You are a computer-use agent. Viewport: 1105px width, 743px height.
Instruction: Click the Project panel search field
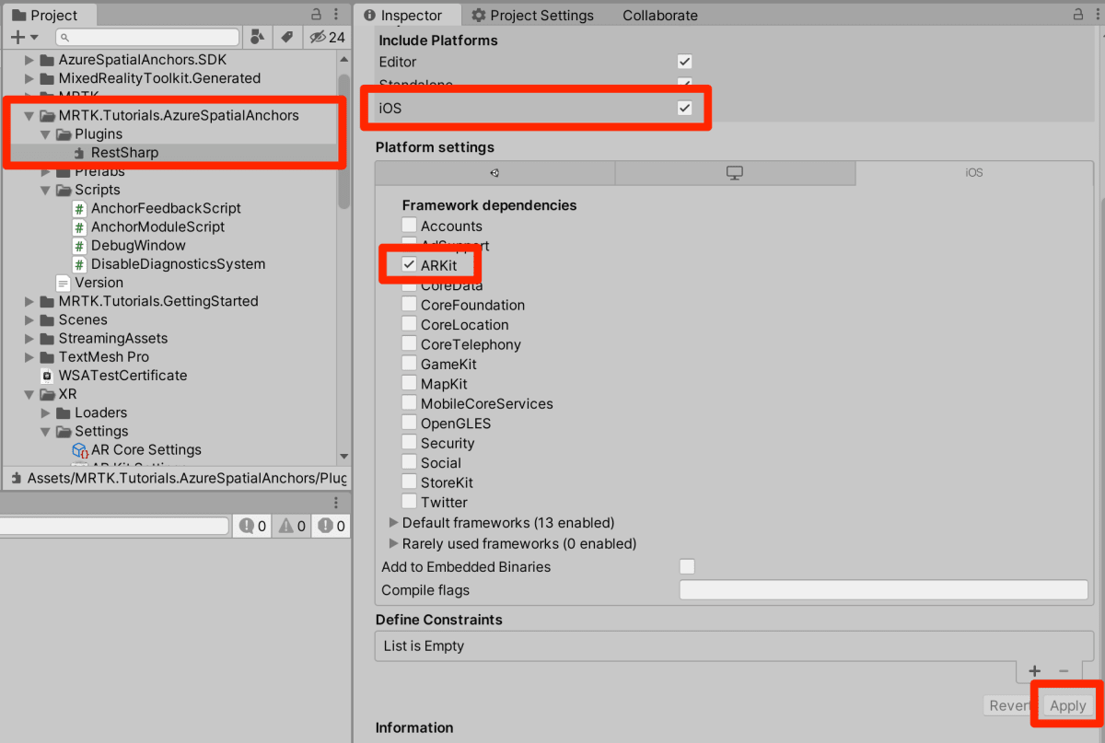(147, 37)
